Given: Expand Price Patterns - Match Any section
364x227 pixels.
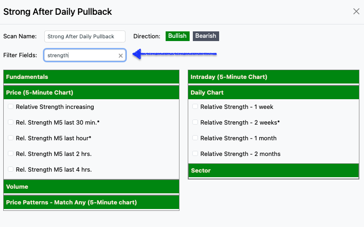Looking at the screenshot, I should 91,203.
